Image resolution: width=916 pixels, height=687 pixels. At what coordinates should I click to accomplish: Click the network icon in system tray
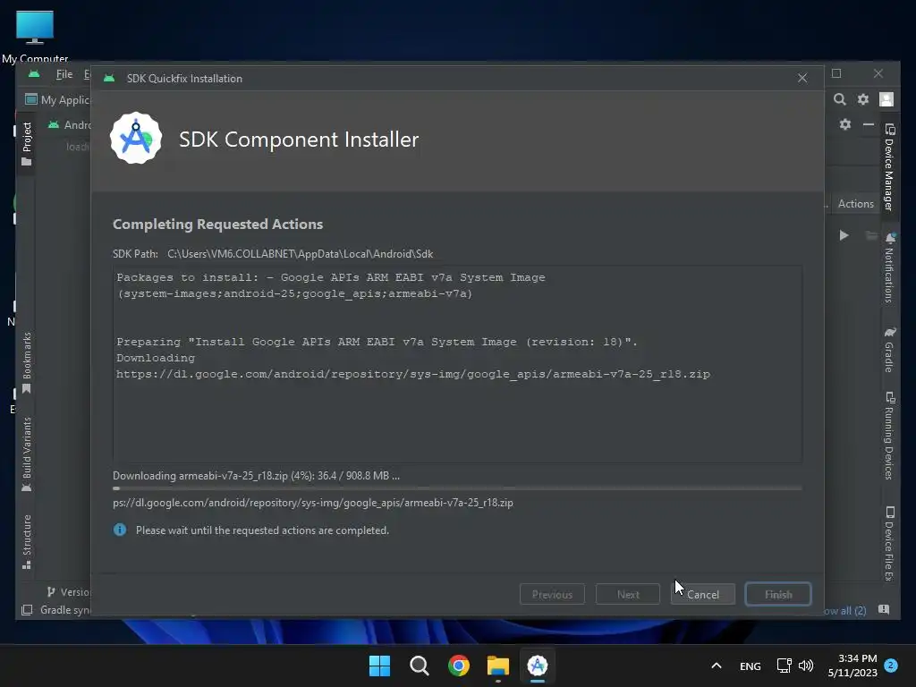[x=784, y=666]
